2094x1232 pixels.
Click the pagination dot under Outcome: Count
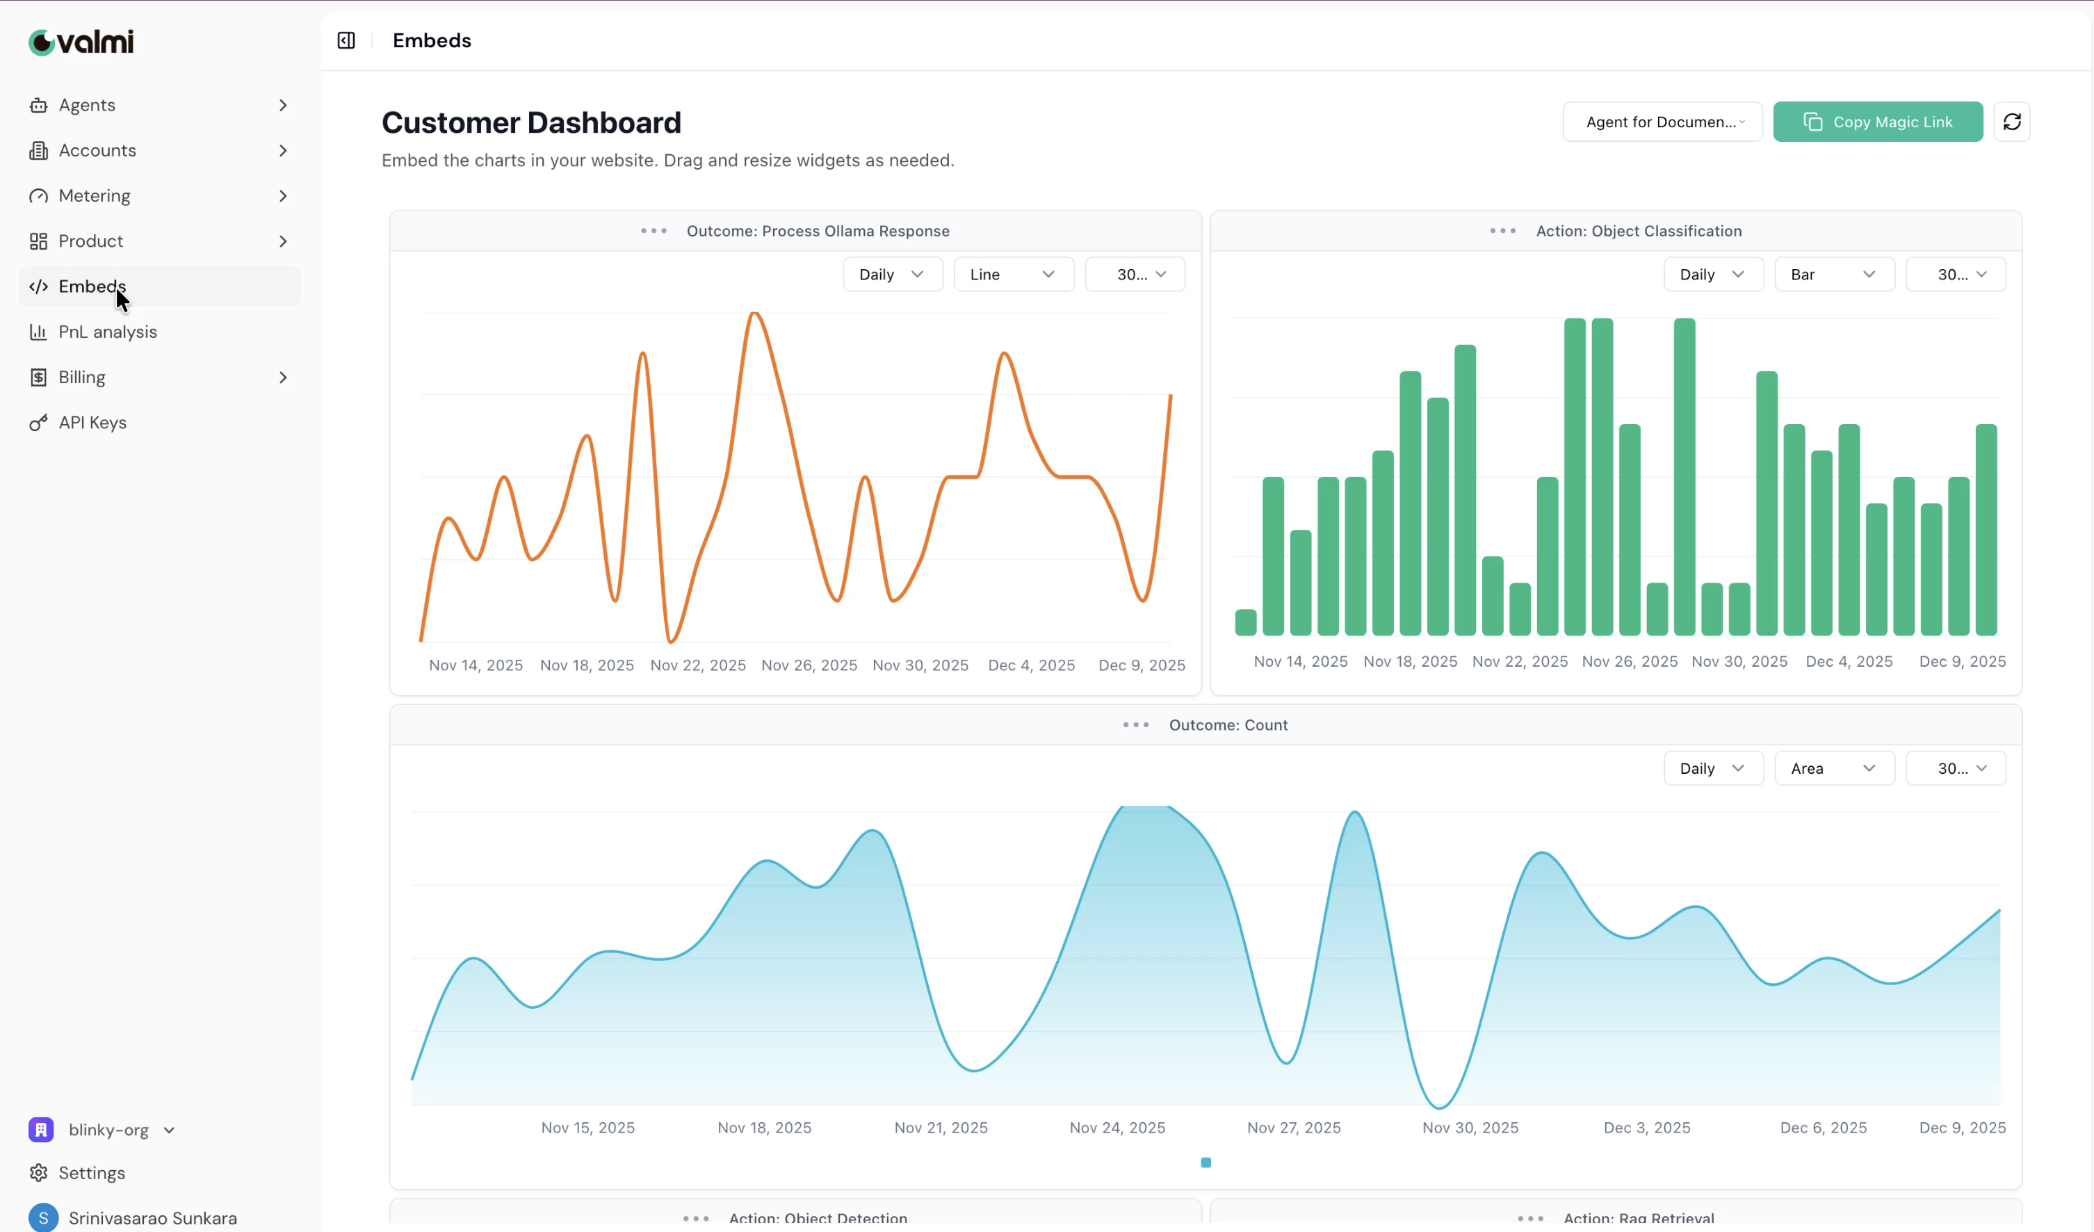pos(1205,1162)
